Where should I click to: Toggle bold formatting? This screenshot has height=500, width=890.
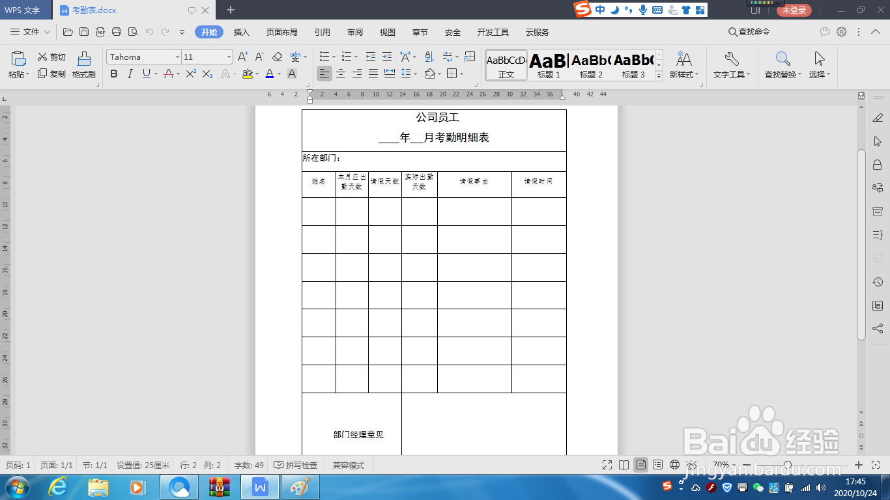(x=114, y=74)
